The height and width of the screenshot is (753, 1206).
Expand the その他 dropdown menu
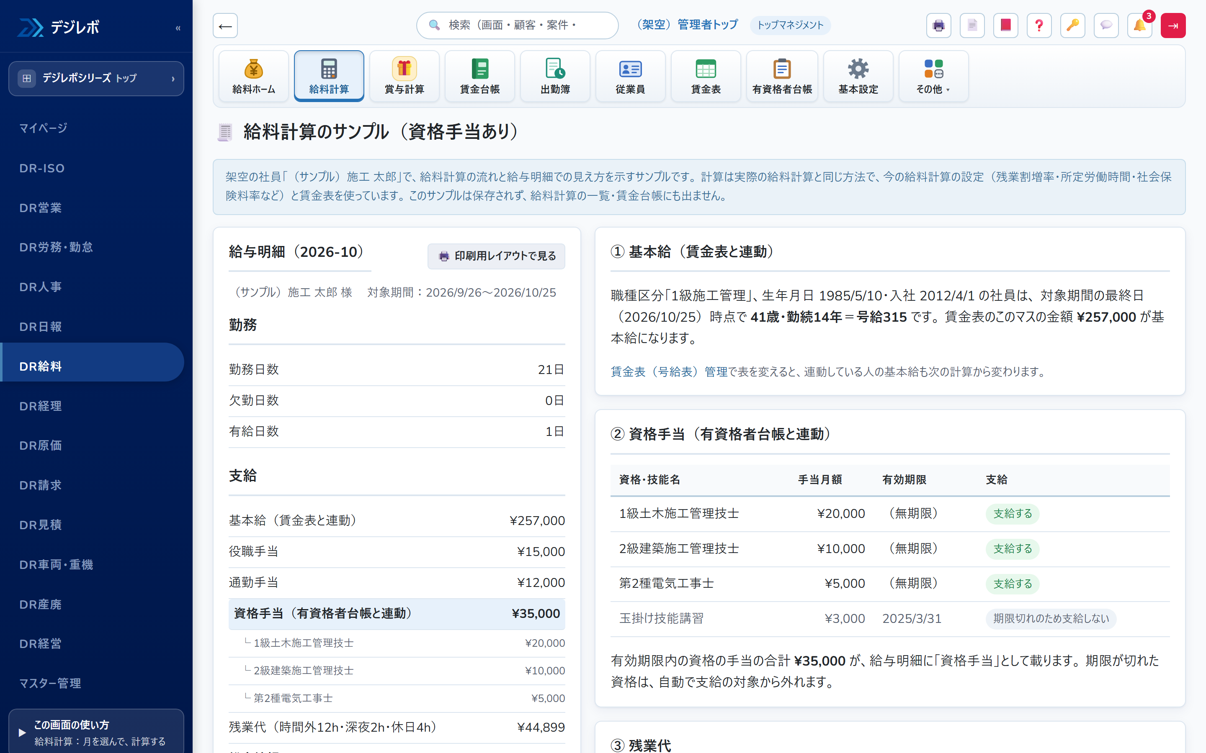pos(933,76)
